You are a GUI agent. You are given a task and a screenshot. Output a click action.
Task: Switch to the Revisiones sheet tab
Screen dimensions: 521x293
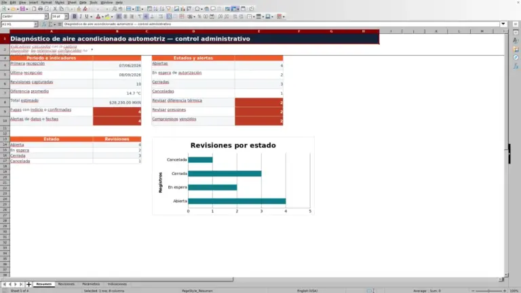[x=66, y=284]
